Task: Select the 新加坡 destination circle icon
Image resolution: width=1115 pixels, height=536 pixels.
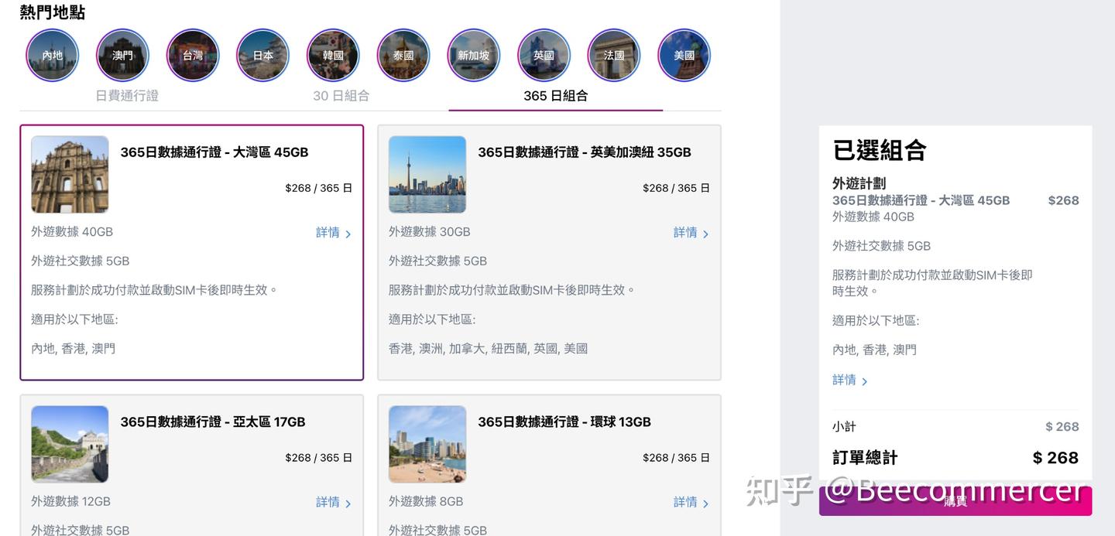Action: point(474,56)
